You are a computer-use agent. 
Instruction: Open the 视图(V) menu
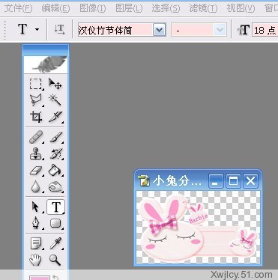(x=241, y=8)
